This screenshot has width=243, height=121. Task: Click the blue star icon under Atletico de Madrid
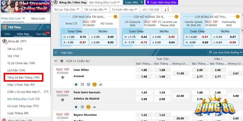coord(76,107)
